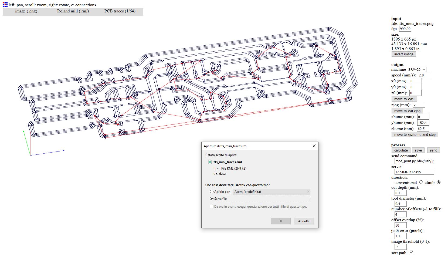This screenshot has width=448, height=256.
Task: Open the "Atom (predefinita)" application dropdown
Action: [x=271, y=192]
